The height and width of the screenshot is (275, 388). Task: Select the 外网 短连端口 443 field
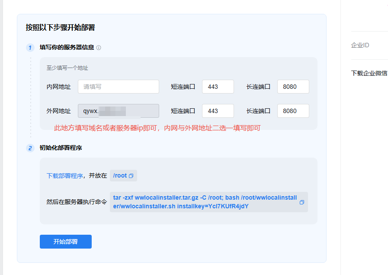pos(218,111)
